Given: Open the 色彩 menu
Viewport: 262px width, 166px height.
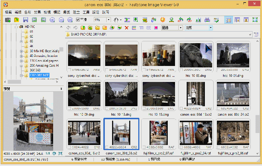Looking at the screenshot, I should click(28, 12).
